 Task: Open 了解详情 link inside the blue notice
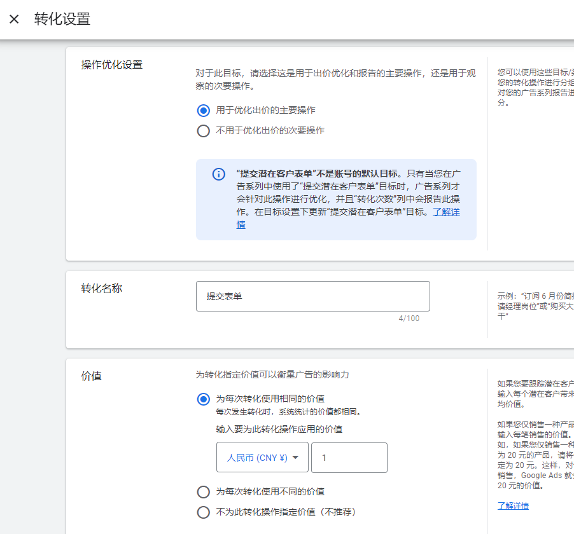coord(446,212)
